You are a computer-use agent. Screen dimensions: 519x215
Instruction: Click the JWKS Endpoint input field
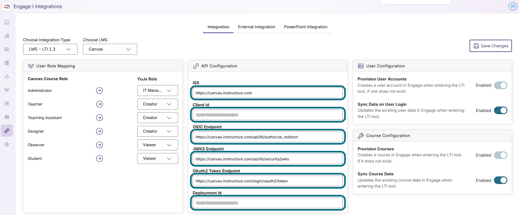pos(268,159)
